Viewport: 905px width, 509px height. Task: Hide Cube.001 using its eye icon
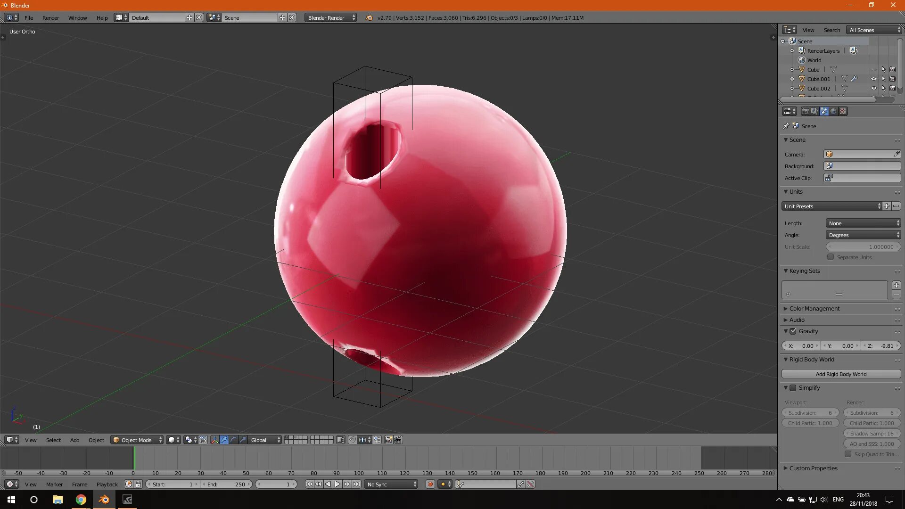point(873,79)
